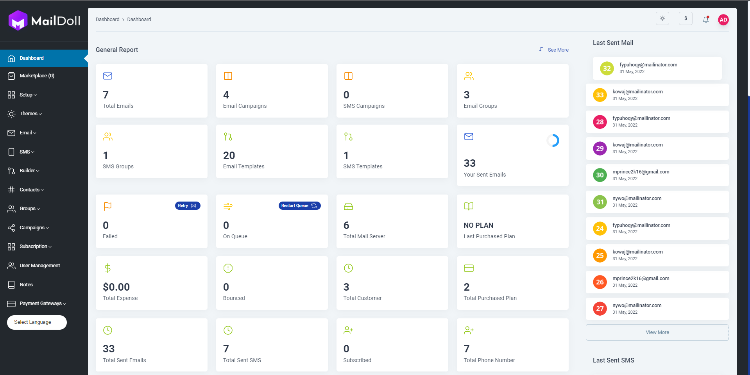Click the Total Emails envelope icon
The height and width of the screenshot is (375, 750).
(108, 76)
